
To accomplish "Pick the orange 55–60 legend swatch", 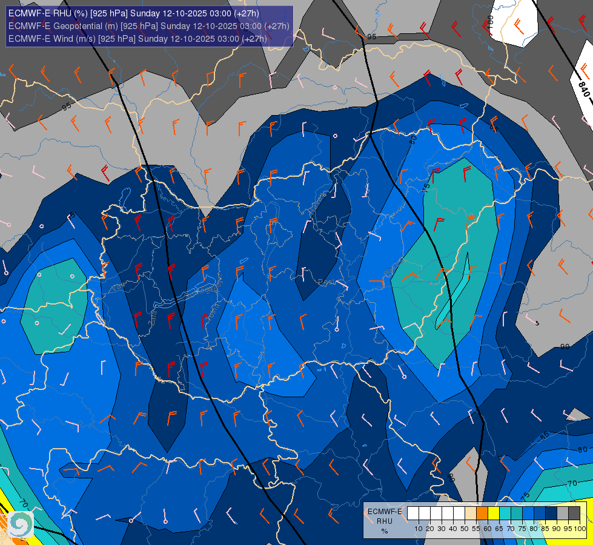I will point(482,514).
